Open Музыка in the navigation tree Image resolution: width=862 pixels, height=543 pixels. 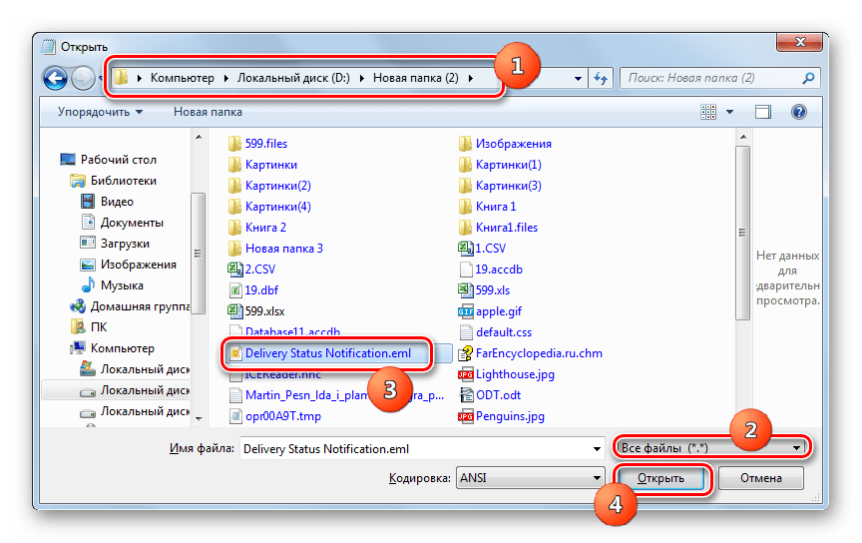122,285
